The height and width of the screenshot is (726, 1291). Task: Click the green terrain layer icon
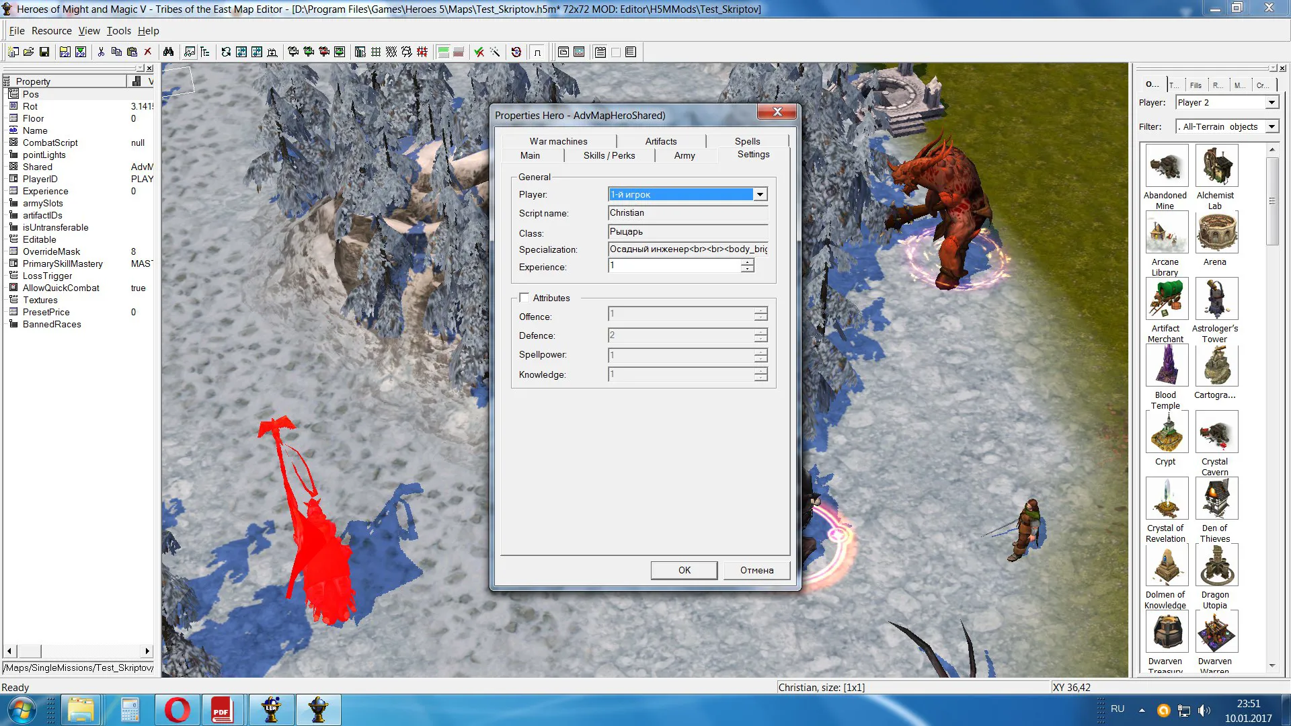click(444, 52)
